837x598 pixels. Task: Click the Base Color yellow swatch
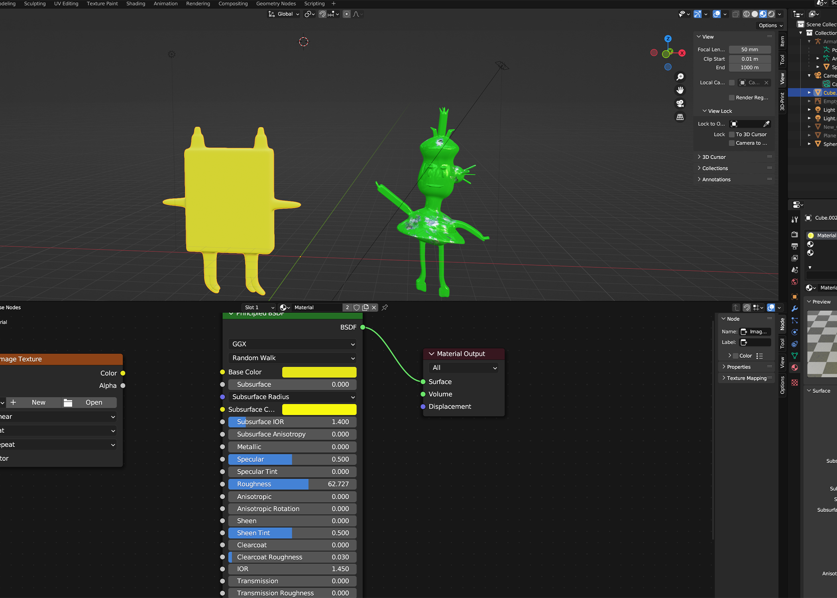point(319,372)
